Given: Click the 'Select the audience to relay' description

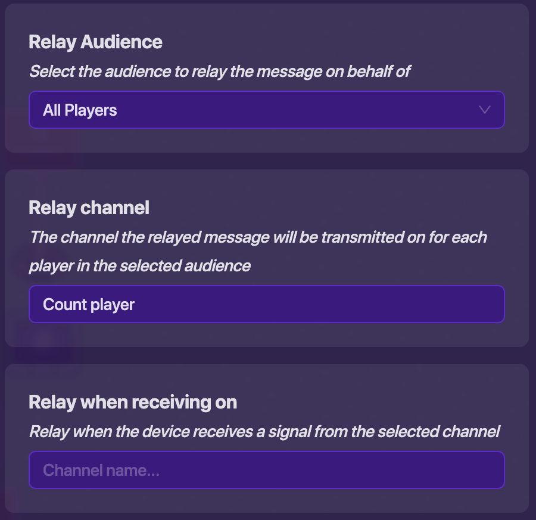Looking at the screenshot, I should (220, 72).
